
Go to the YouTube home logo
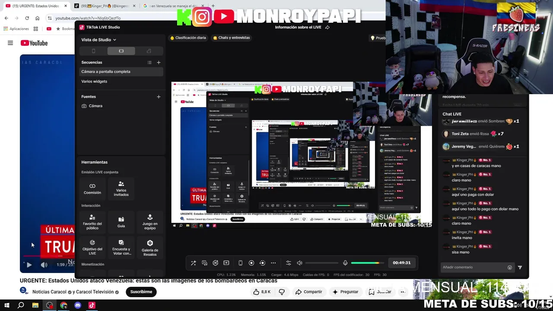(34, 43)
